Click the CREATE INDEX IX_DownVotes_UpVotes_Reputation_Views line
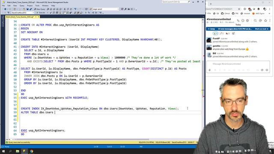 100,109
